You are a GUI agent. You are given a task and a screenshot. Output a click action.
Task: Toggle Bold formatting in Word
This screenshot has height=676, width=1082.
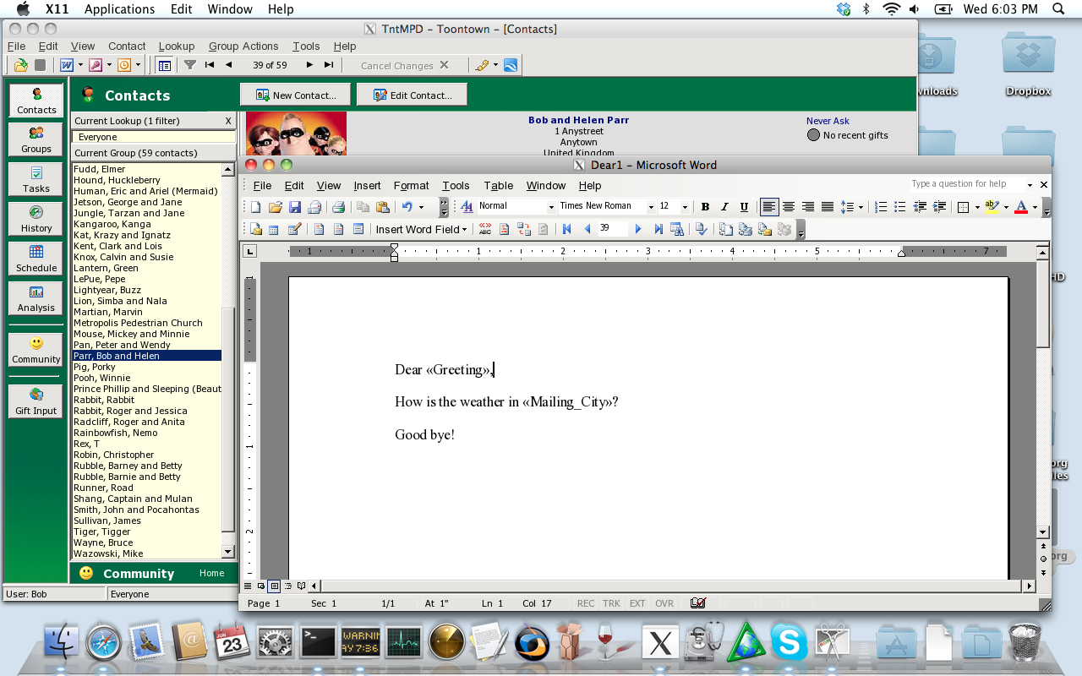click(705, 207)
